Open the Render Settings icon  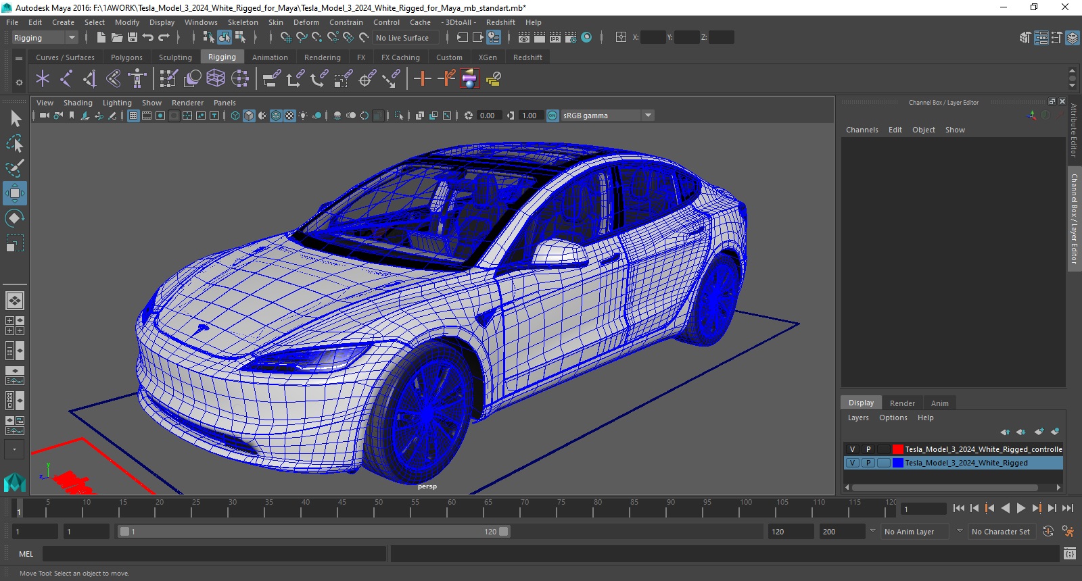pyautogui.click(x=571, y=38)
